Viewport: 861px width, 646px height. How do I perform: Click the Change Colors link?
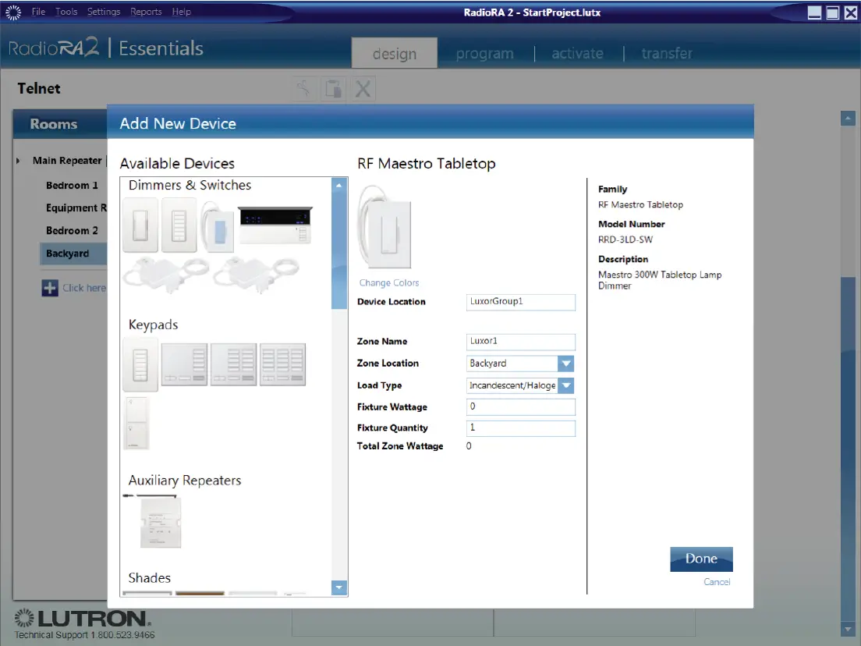coord(389,283)
